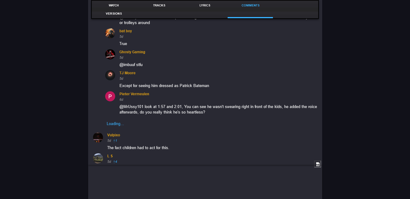The width and height of the screenshot is (410, 199).
Task: Click the Loading... replies link
Action: click(115, 124)
